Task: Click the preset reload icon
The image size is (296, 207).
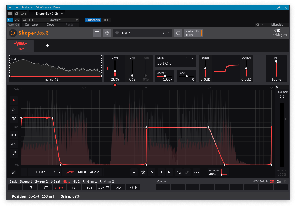Action: click(x=178, y=33)
